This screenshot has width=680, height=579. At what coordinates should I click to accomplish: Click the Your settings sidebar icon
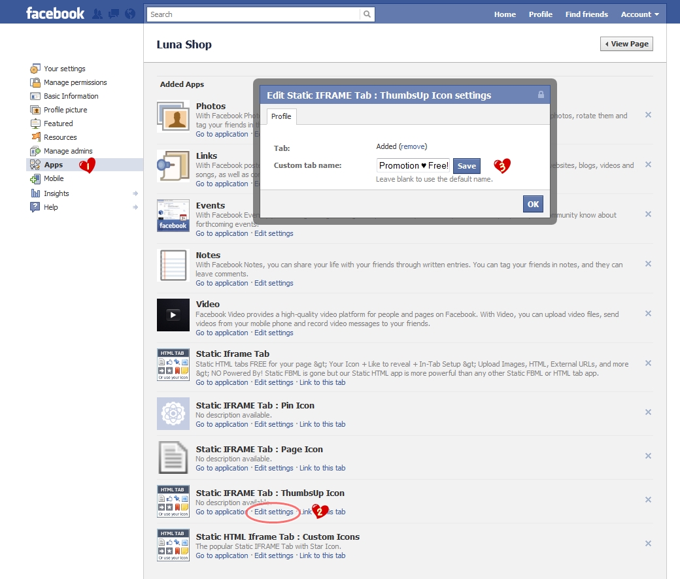pos(35,69)
